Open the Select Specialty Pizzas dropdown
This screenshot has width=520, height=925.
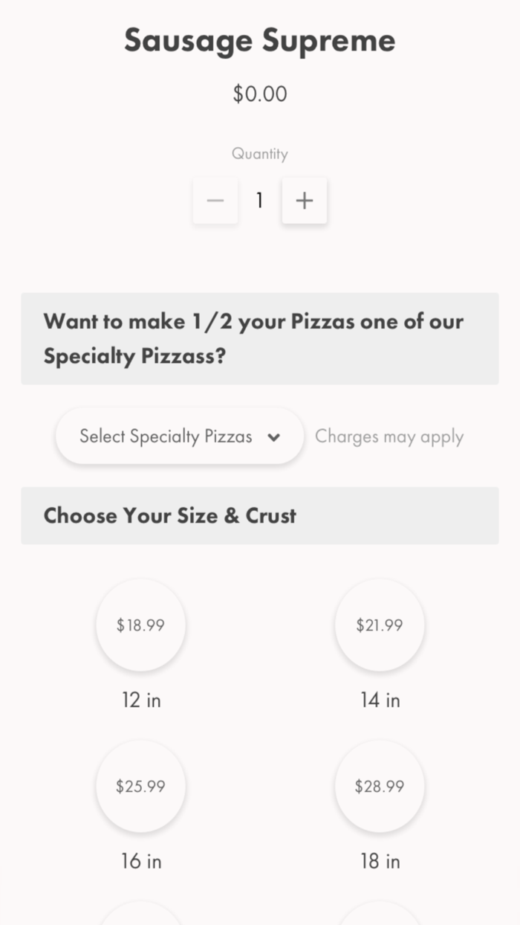pyautogui.click(x=178, y=436)
